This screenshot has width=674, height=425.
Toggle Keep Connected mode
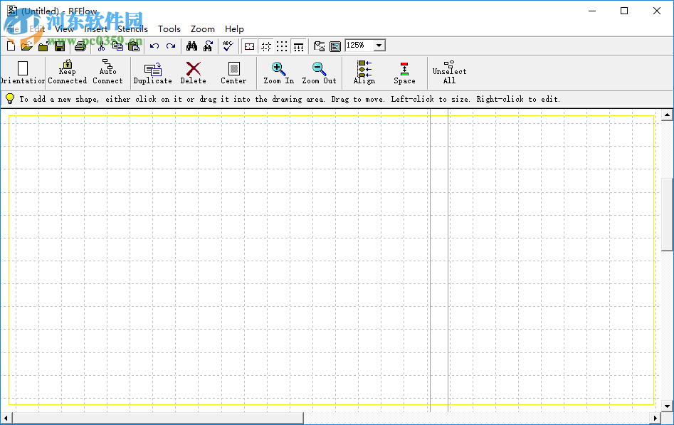[67, 71]
